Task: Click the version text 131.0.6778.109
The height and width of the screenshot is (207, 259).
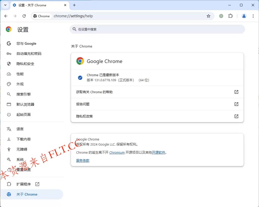Action: pyautogui.click(x=105, y=80)
